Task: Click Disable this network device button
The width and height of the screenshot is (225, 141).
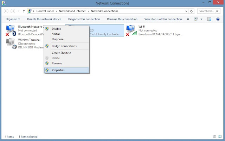Action: (44, 19)
